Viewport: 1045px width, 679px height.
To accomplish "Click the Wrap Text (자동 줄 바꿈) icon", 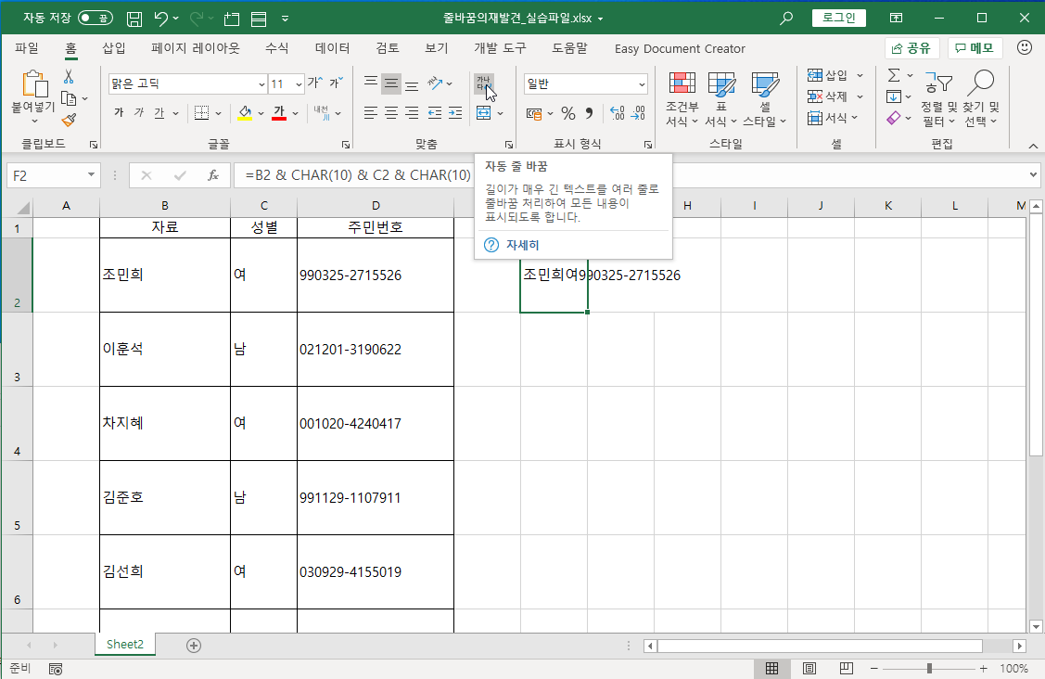I will 484,83.
